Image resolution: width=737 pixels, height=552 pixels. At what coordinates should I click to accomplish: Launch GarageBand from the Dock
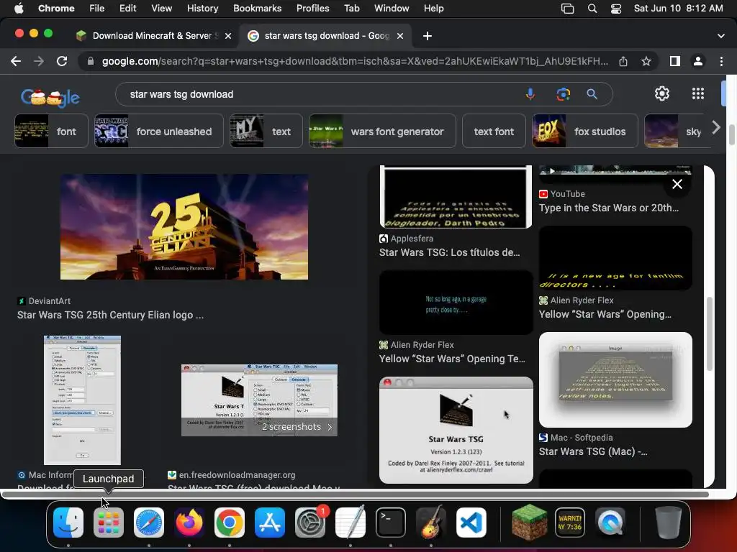431,523
